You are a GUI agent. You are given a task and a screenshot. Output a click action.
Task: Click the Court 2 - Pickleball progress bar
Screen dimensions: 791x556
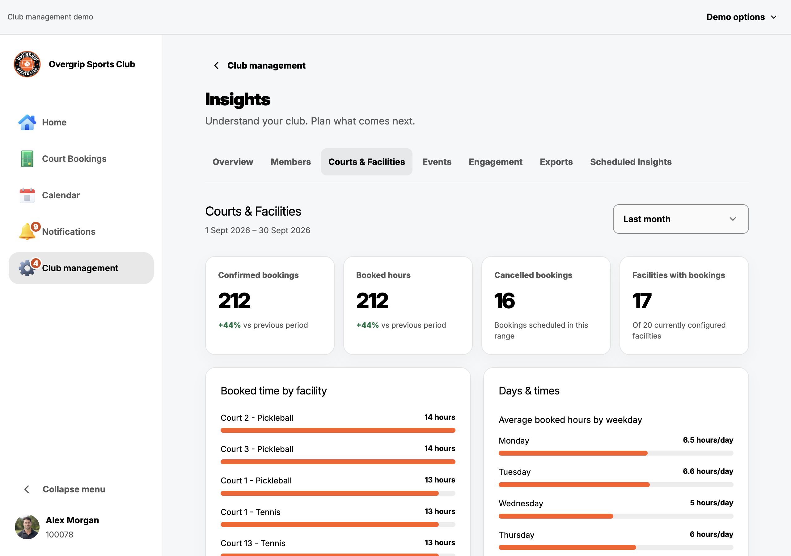pyautogui.click(x=338, y=430)
